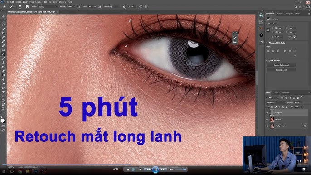Toggle the layer filter on/off switch
The height and width of the screenshot is (175, 311).
pyautogui.click(x=301, y=97)
